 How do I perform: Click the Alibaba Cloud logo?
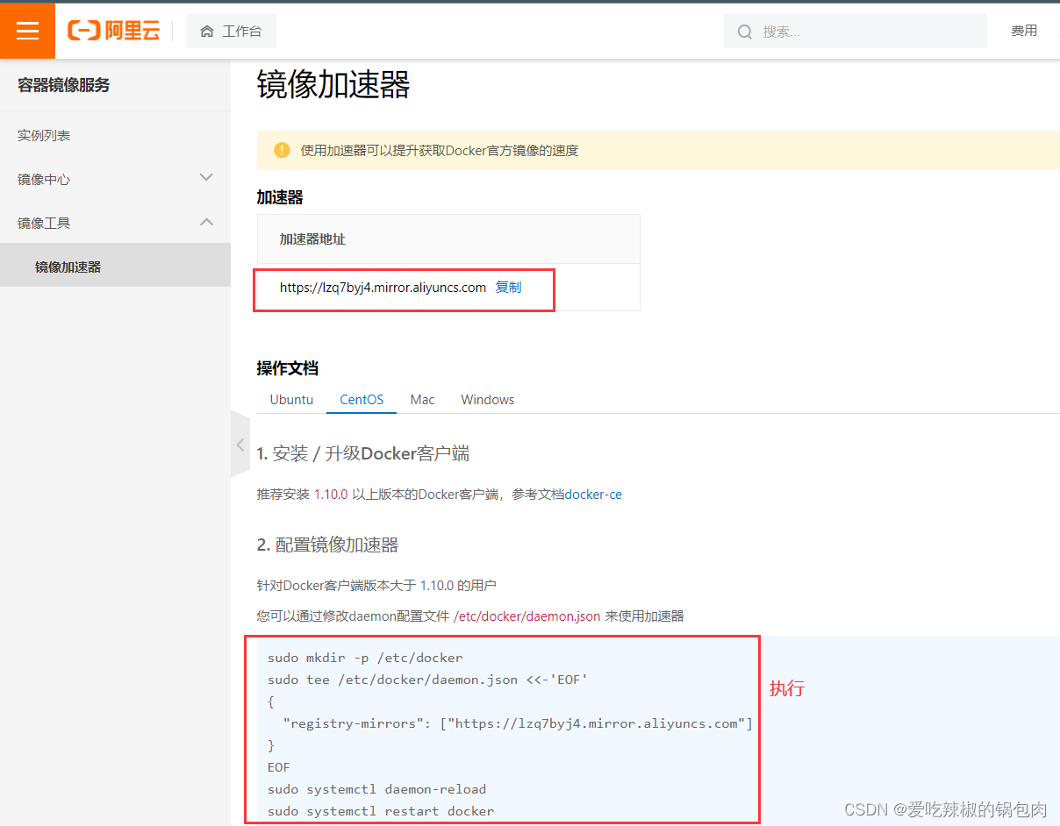point(114,32)
